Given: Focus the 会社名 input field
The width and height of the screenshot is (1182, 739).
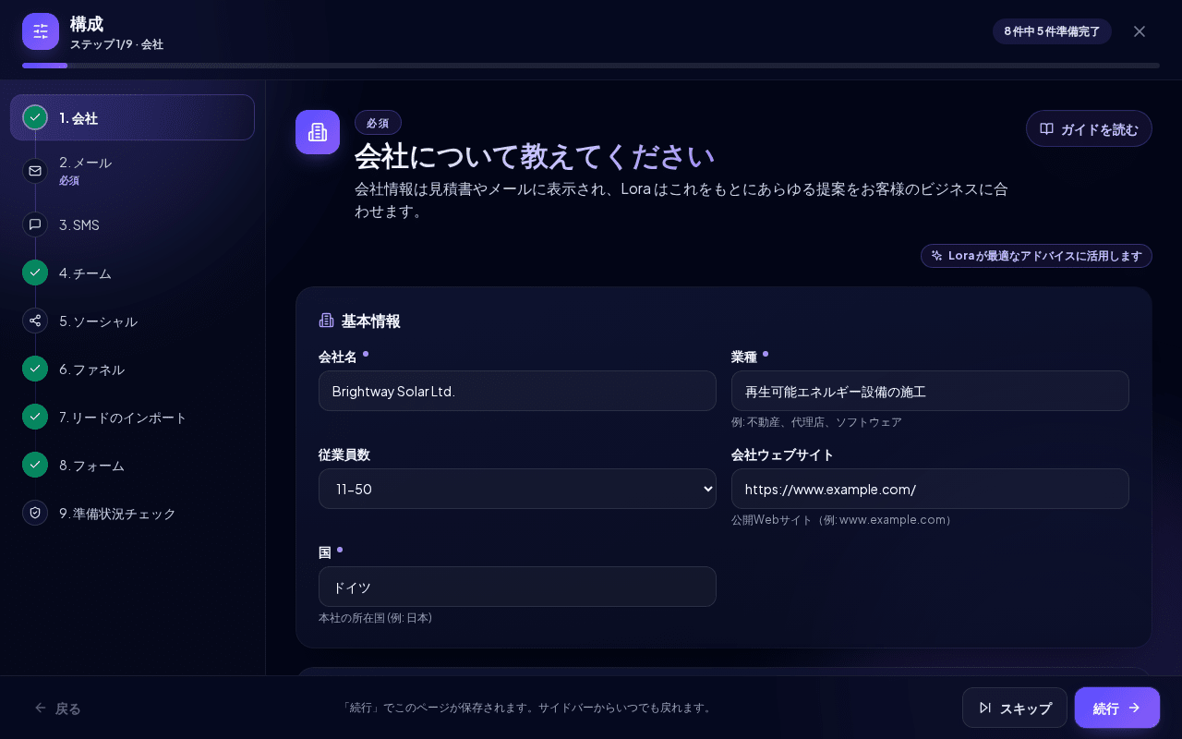Looking at the screenshot, I should [517, 391].
